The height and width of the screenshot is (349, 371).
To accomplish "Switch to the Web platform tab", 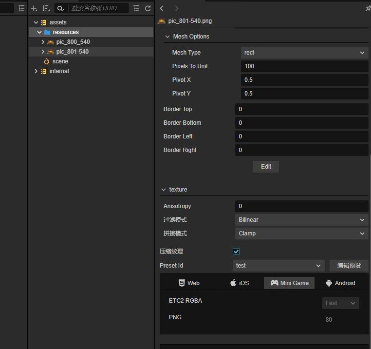I will click(x=189, y=283).
